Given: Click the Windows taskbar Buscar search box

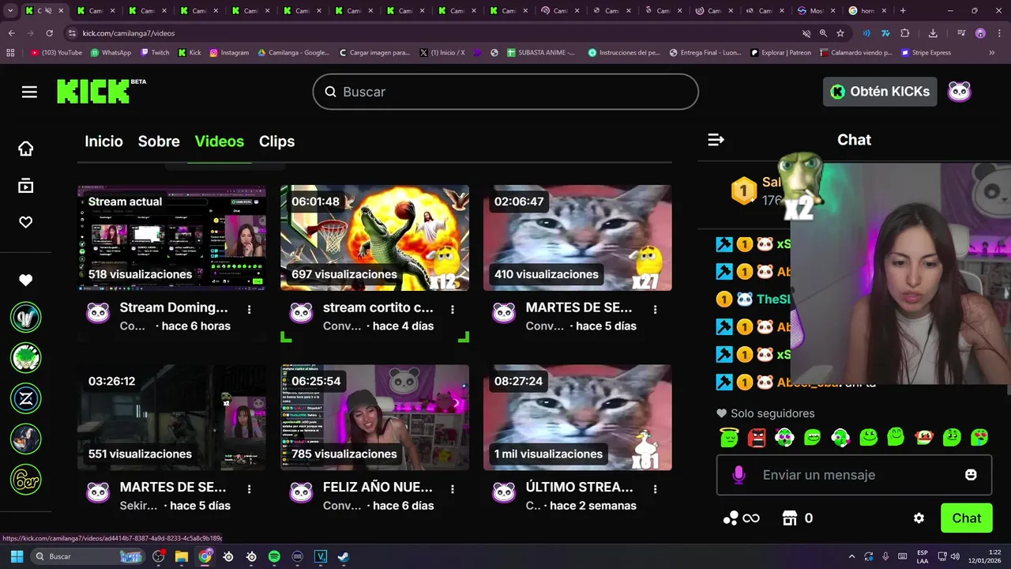Looking at the screenshot, I should [x=87, y=556].
